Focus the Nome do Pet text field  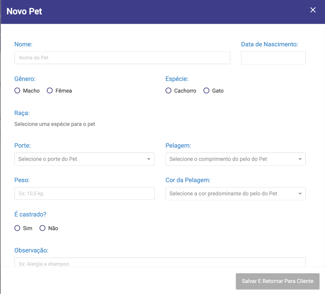coord(122,58)
